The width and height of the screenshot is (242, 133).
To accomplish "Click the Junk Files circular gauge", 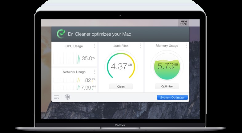I will click(x=121, y=66).
